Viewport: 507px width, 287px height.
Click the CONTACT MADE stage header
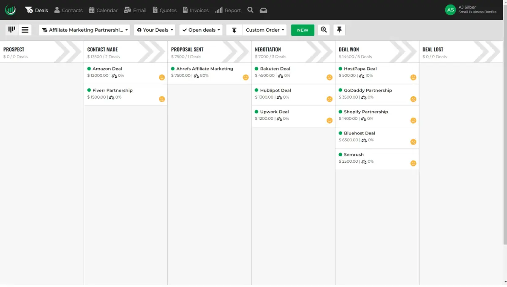point(125,52)
